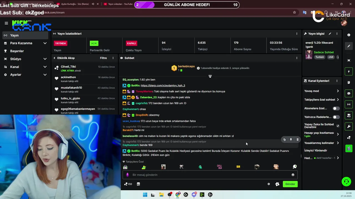Click the microphone icon in the message field

click(x=128, y=175)
